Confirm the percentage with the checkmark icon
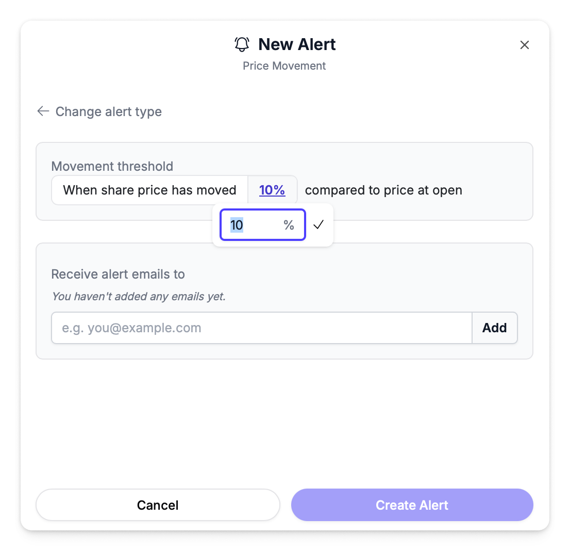Screen dimensions: 570x551 318,225
